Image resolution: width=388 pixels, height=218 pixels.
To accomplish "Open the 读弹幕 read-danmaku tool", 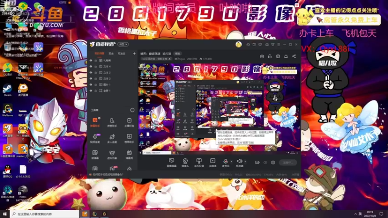I will tap(95, 155).
